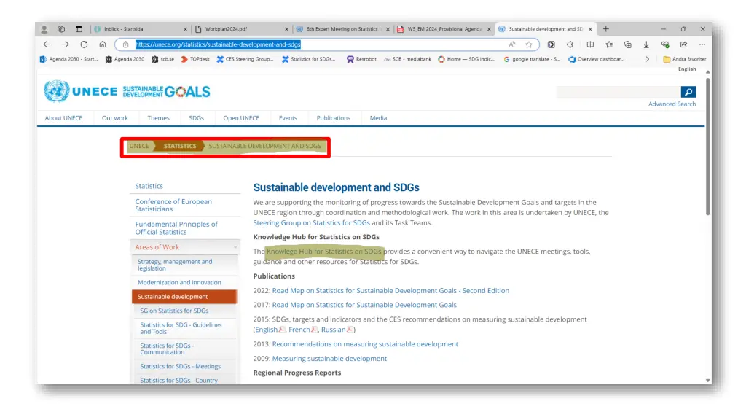This screenshot has height=420, width=746.
Task: Open the Publications menu
Action: click(334, 118)
